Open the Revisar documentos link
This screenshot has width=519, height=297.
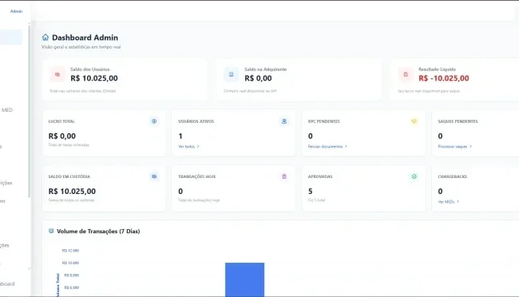pyautogui.click(x=327, y=146)
